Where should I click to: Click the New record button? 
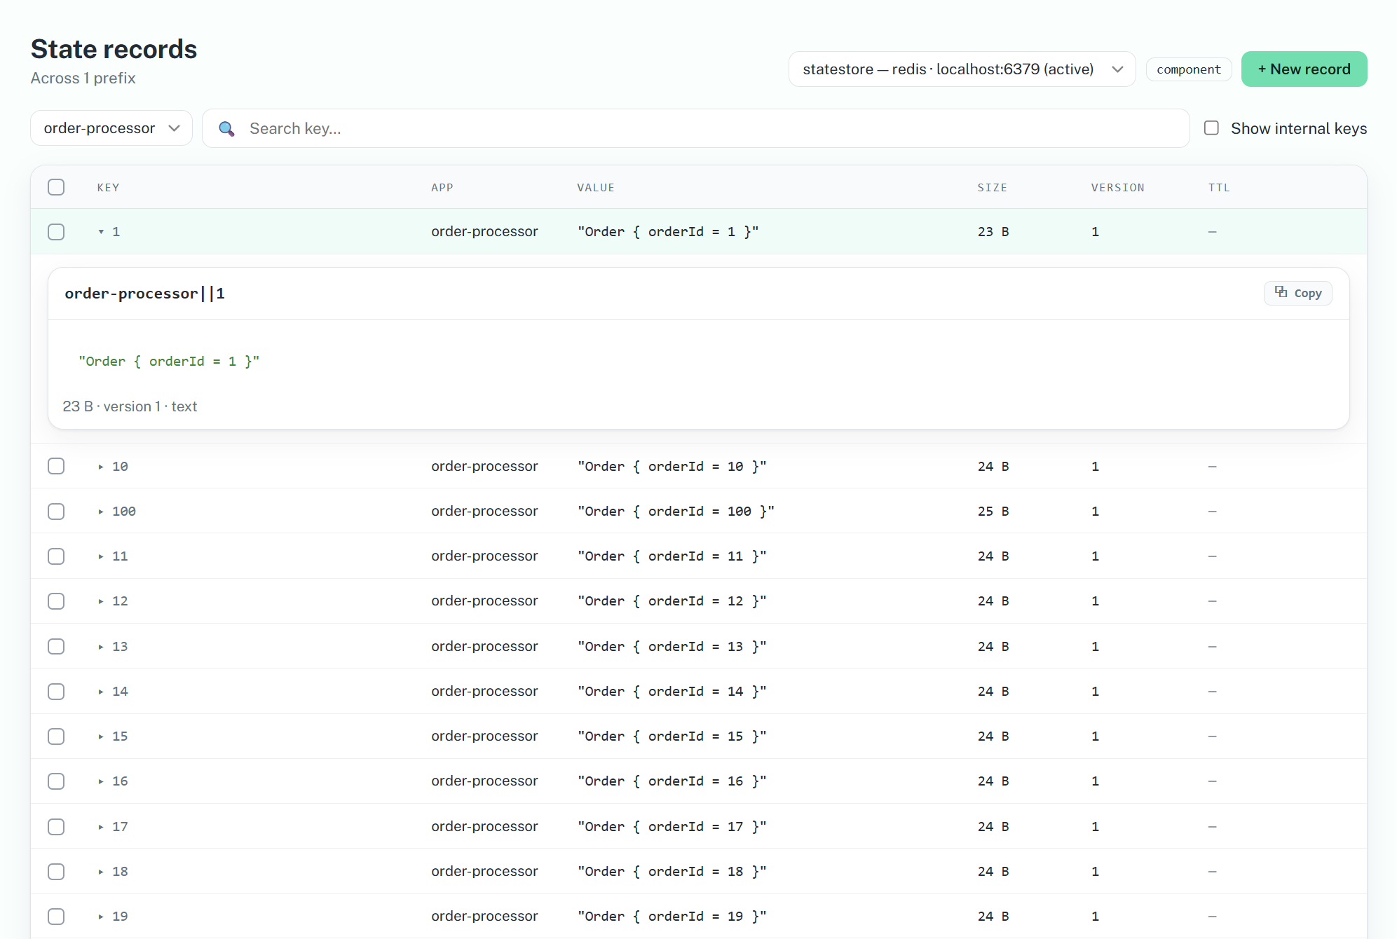pos(1304,69)
